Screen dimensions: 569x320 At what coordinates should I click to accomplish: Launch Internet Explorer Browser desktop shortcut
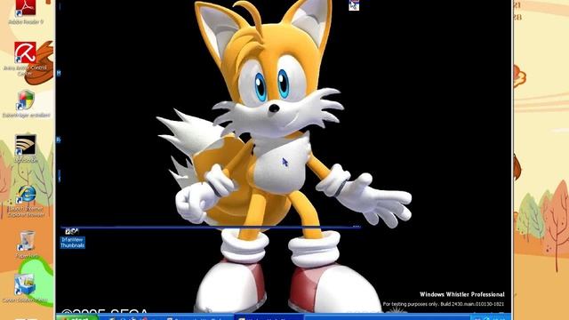(x=26, y=202)
